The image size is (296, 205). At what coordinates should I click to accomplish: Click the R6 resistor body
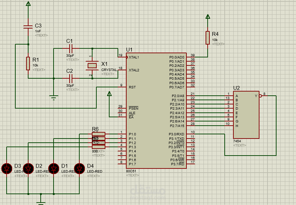coord(98,134)
